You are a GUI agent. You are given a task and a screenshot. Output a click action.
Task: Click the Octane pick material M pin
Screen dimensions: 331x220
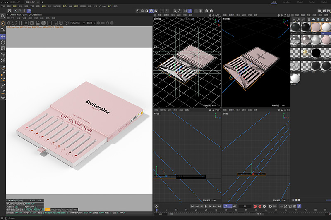67,23
